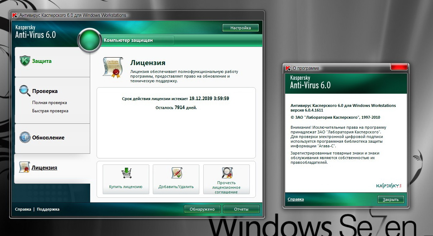Switch to the Защита section

(52, 62)
